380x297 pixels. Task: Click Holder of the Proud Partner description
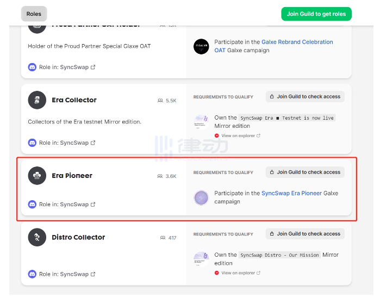coord(89,46)
